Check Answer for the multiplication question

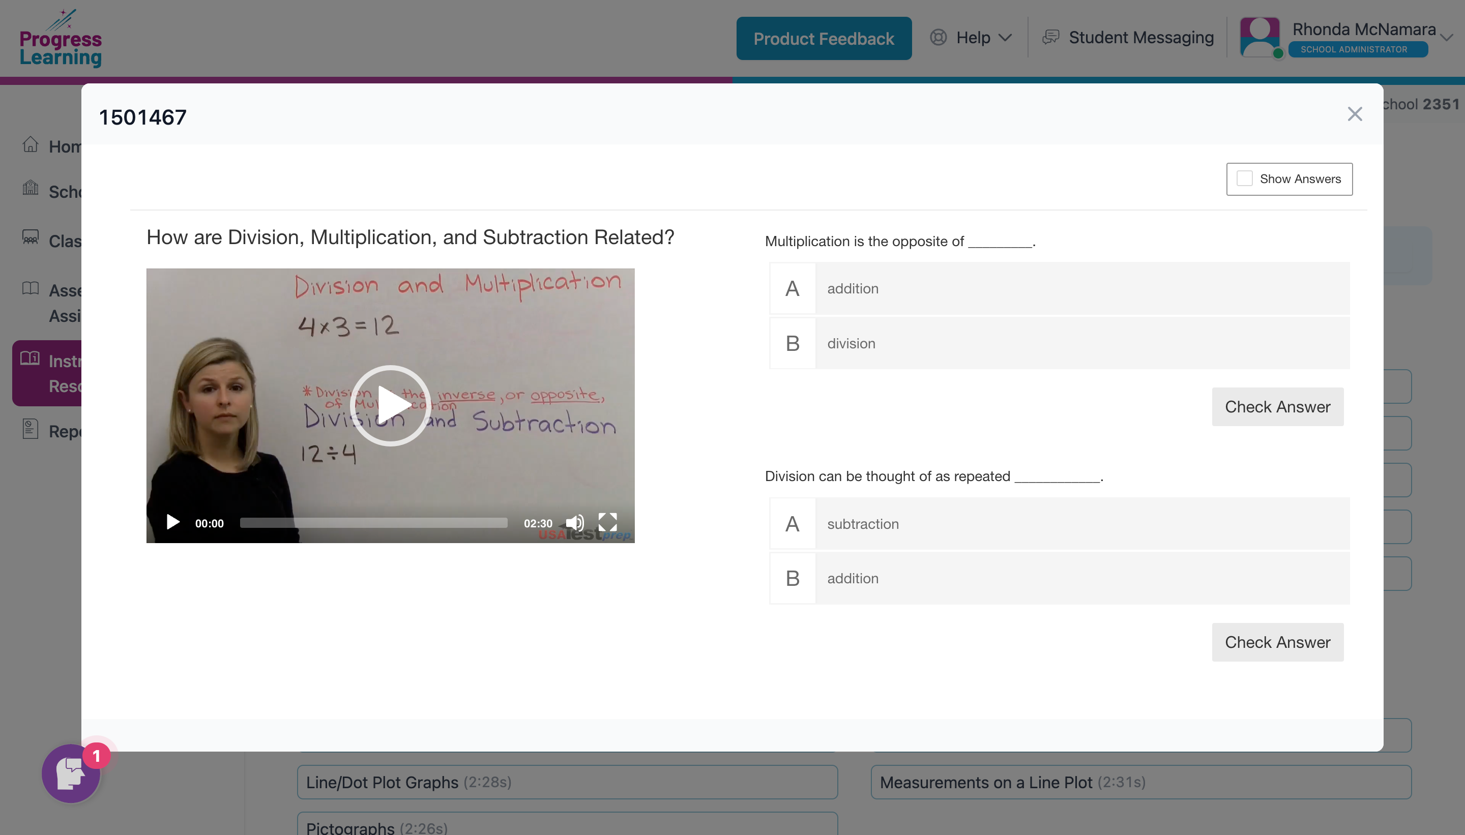pos(1277,407)
